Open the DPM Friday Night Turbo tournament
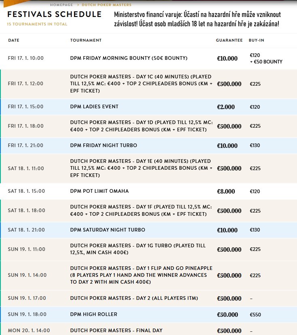This screenshot has height=335, width=297. [x=104, y=145]
